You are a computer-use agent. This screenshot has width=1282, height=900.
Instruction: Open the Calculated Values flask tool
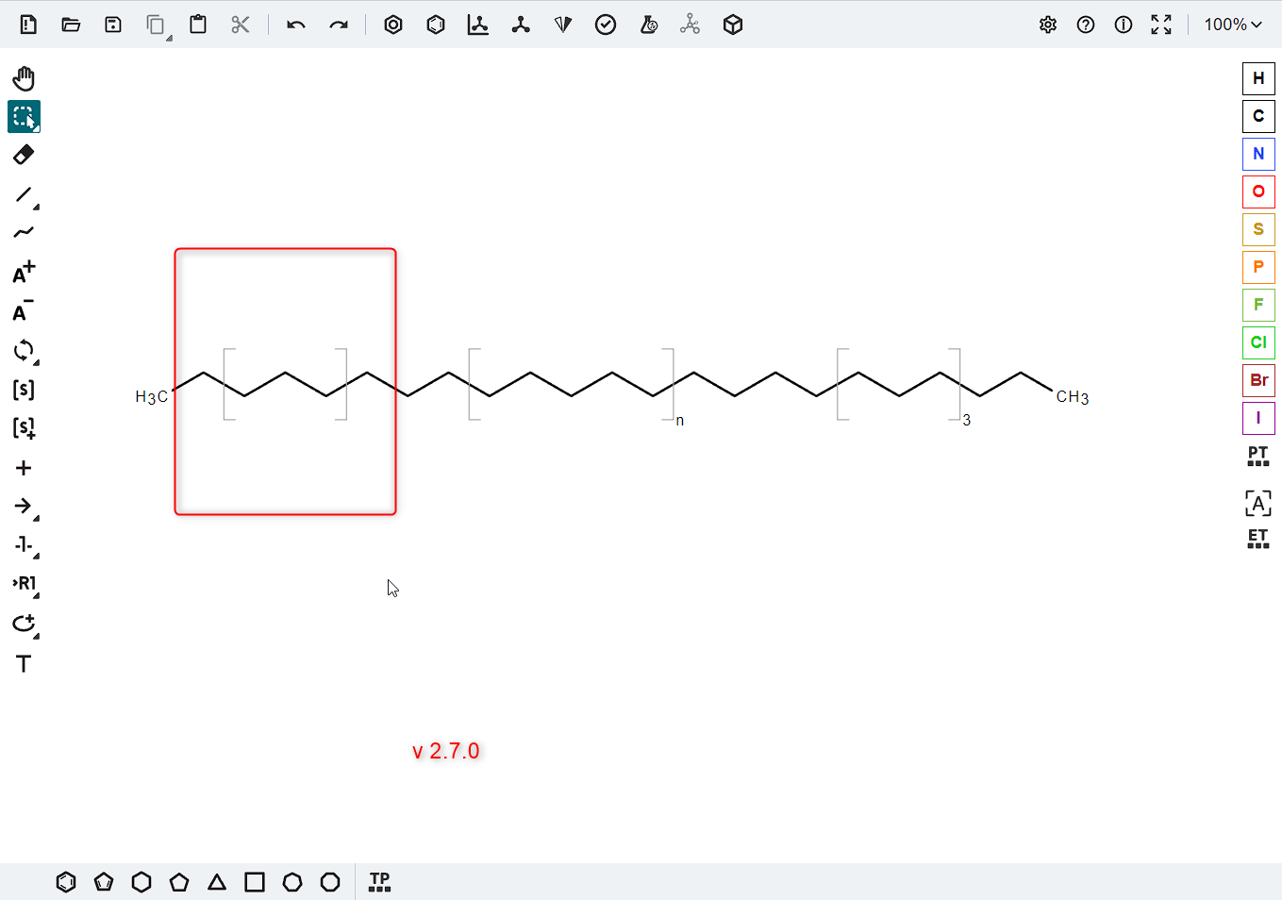click(x=649, y=25)
